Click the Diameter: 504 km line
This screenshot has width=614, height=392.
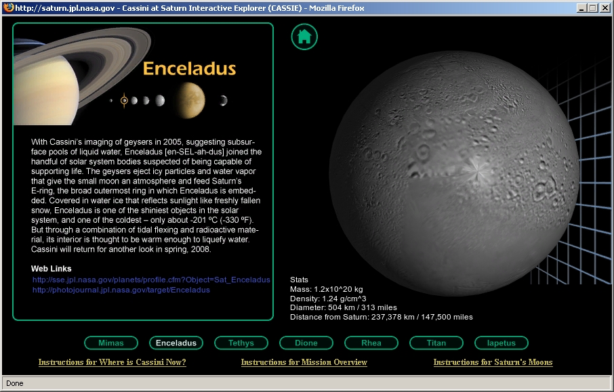pyautogui.click(x=344, y=307)
